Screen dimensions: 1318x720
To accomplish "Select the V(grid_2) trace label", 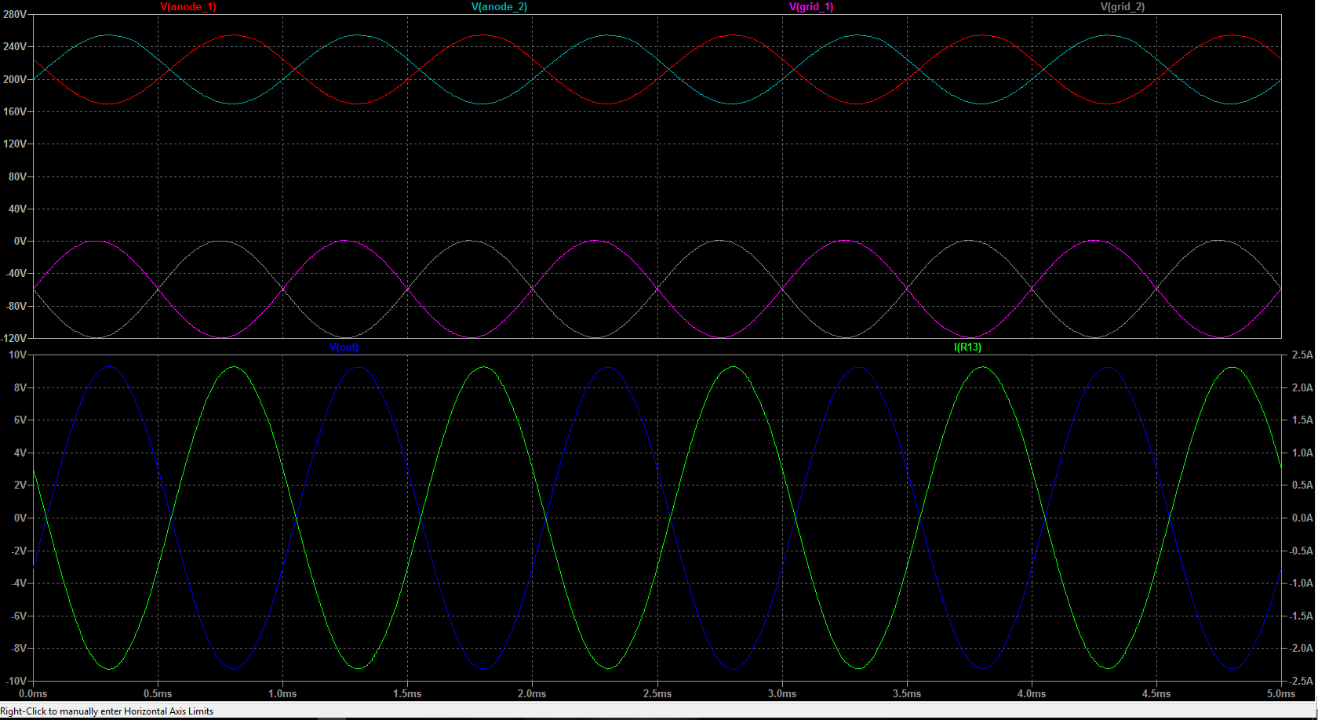I will (1123, 6).
